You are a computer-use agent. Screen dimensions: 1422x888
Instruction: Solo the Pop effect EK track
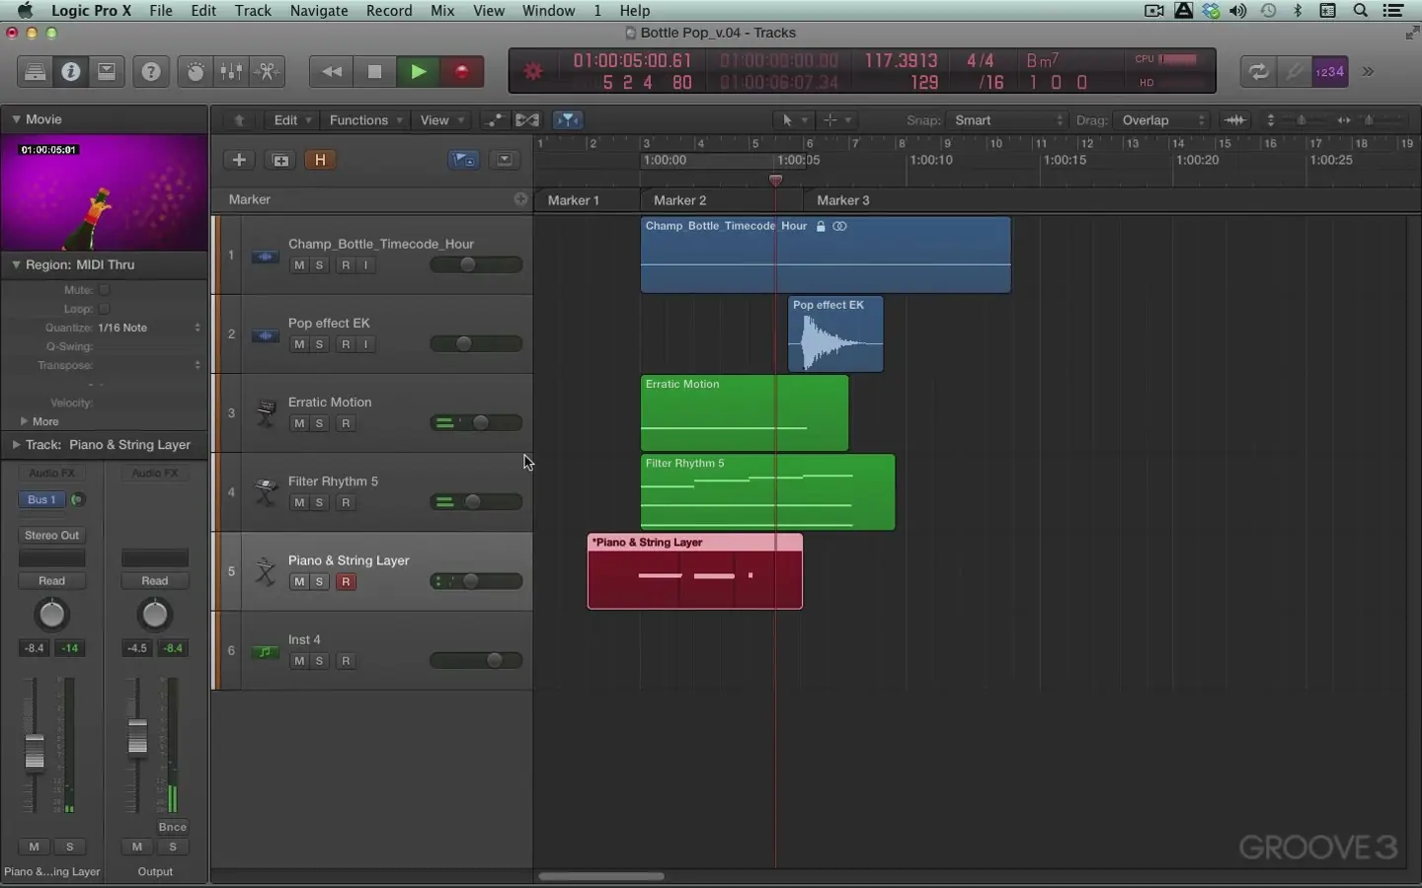tap(319, 344)
